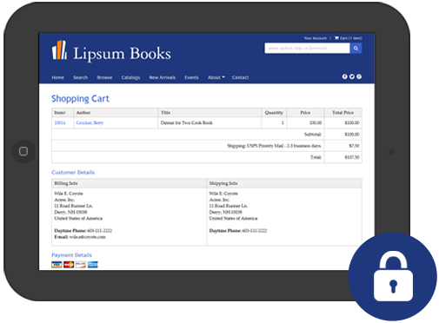439x323 pixels.
Task: Open the third social media icon
Action: (x=359, y=76)
